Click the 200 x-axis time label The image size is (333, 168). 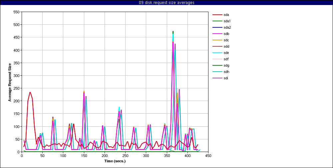105,156
